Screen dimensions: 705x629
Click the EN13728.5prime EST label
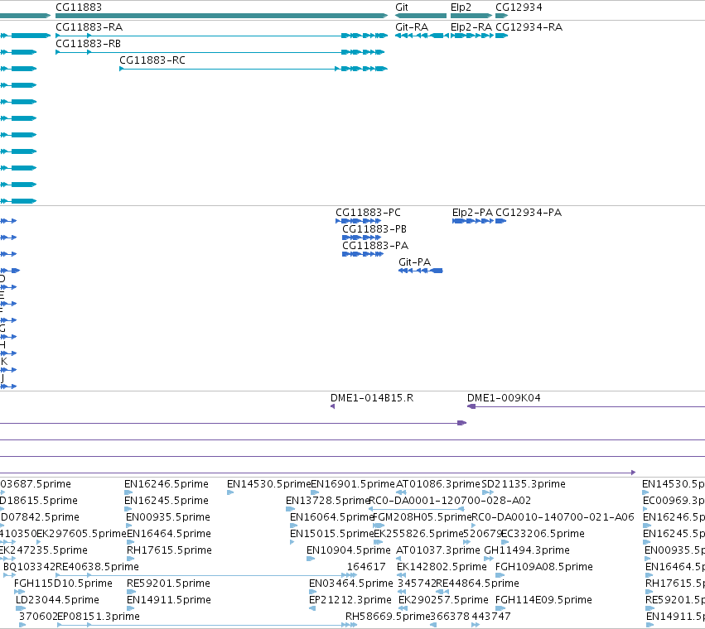point(328,501)
